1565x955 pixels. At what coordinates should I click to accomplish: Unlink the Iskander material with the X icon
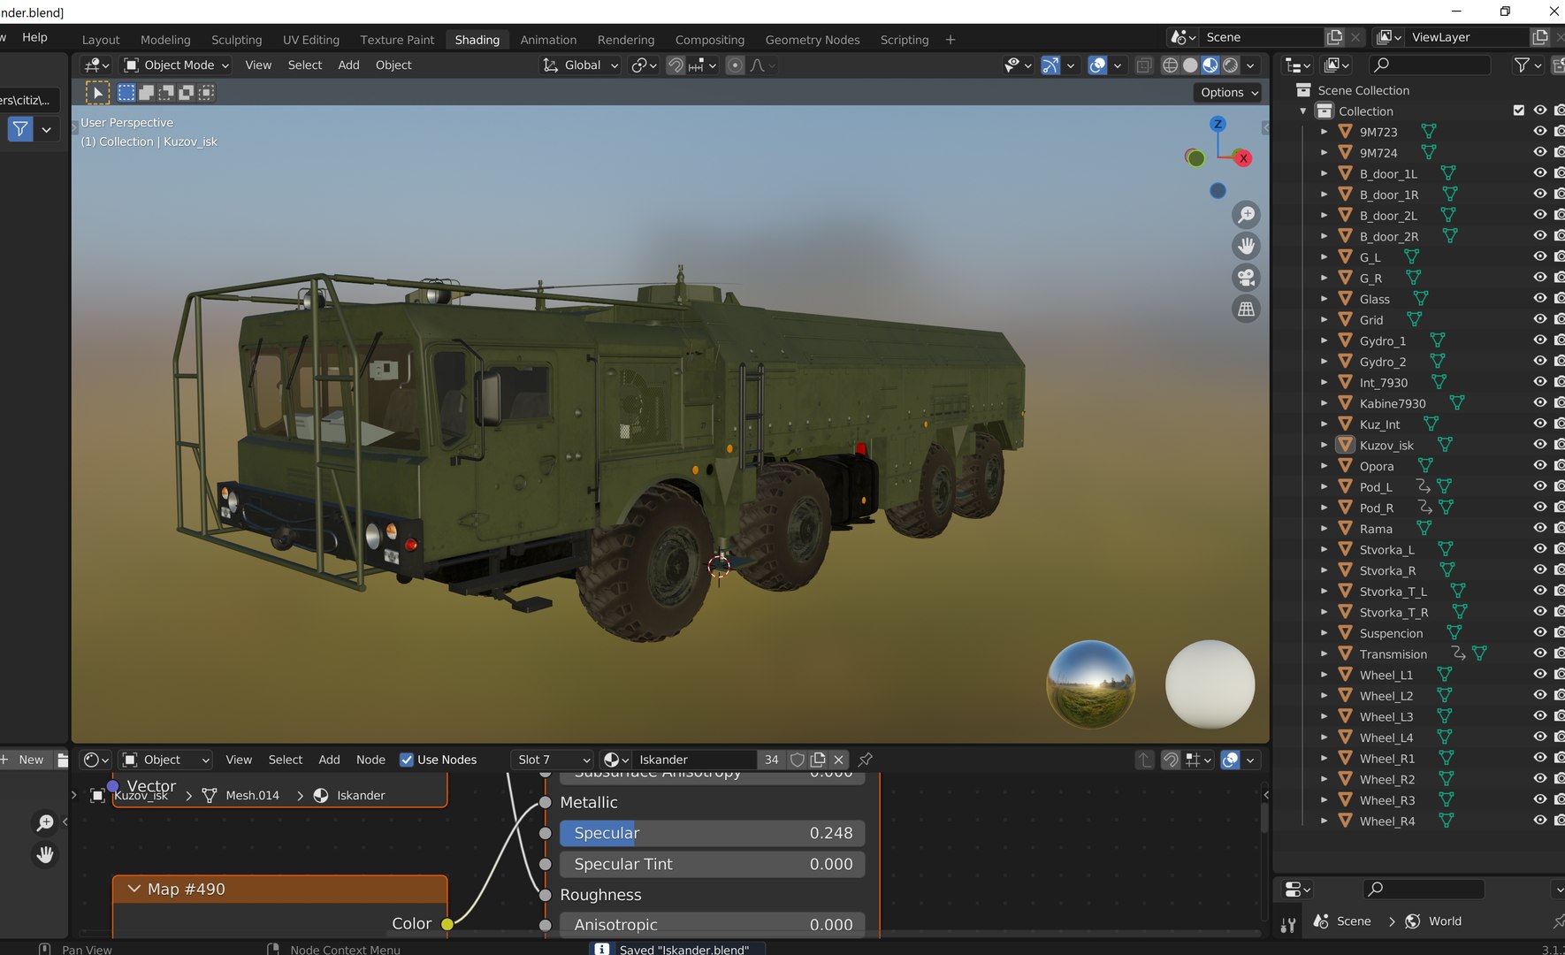coord(839,760)
